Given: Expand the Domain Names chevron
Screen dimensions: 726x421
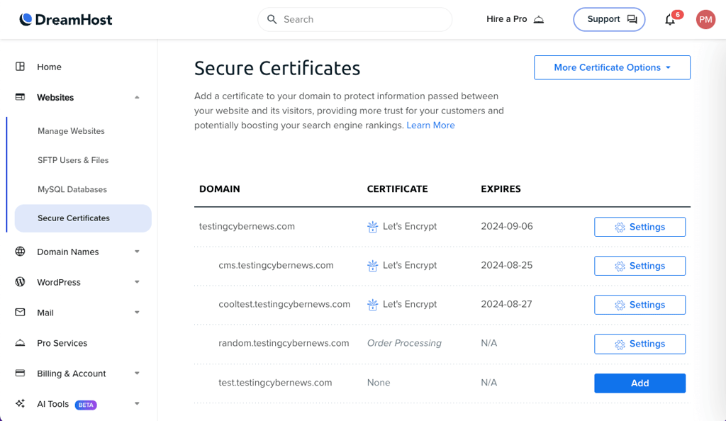Looking at the screenshot, I should point(137,252).
